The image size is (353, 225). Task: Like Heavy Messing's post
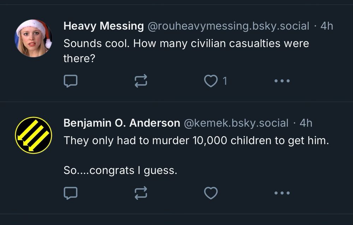click(x=211, y=81)
